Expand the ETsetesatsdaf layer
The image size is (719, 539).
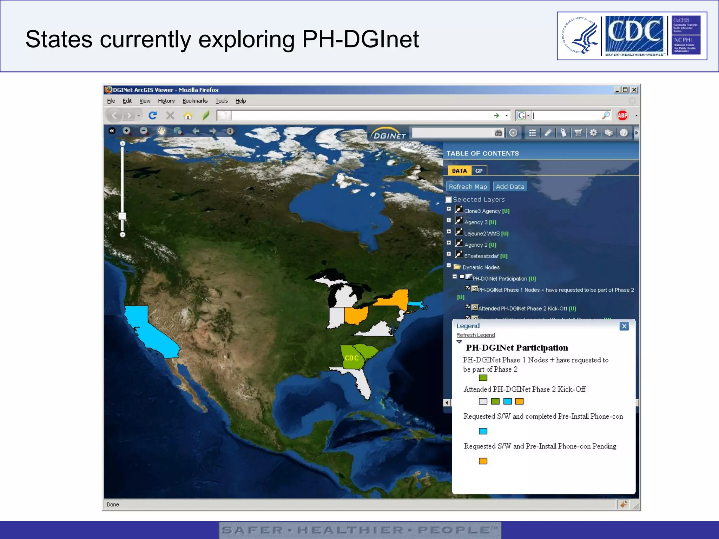[x=449, y=254]
